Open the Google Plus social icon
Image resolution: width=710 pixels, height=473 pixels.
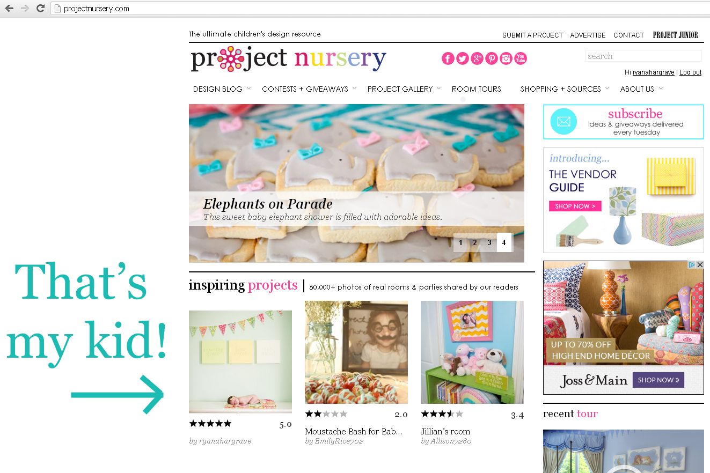(477, 58)
